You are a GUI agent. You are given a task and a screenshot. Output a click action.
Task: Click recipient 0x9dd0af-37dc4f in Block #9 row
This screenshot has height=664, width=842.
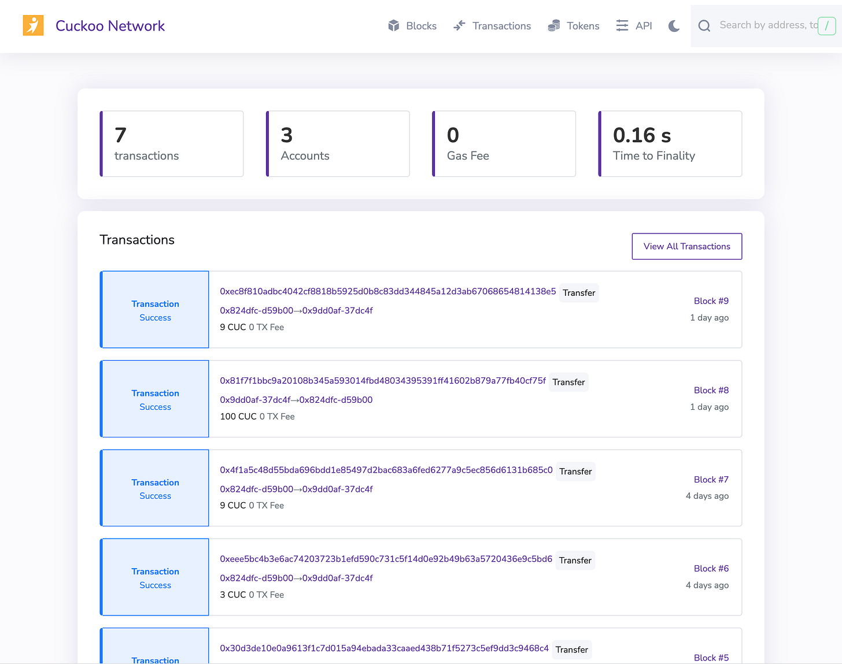click(x=338, y=310)
